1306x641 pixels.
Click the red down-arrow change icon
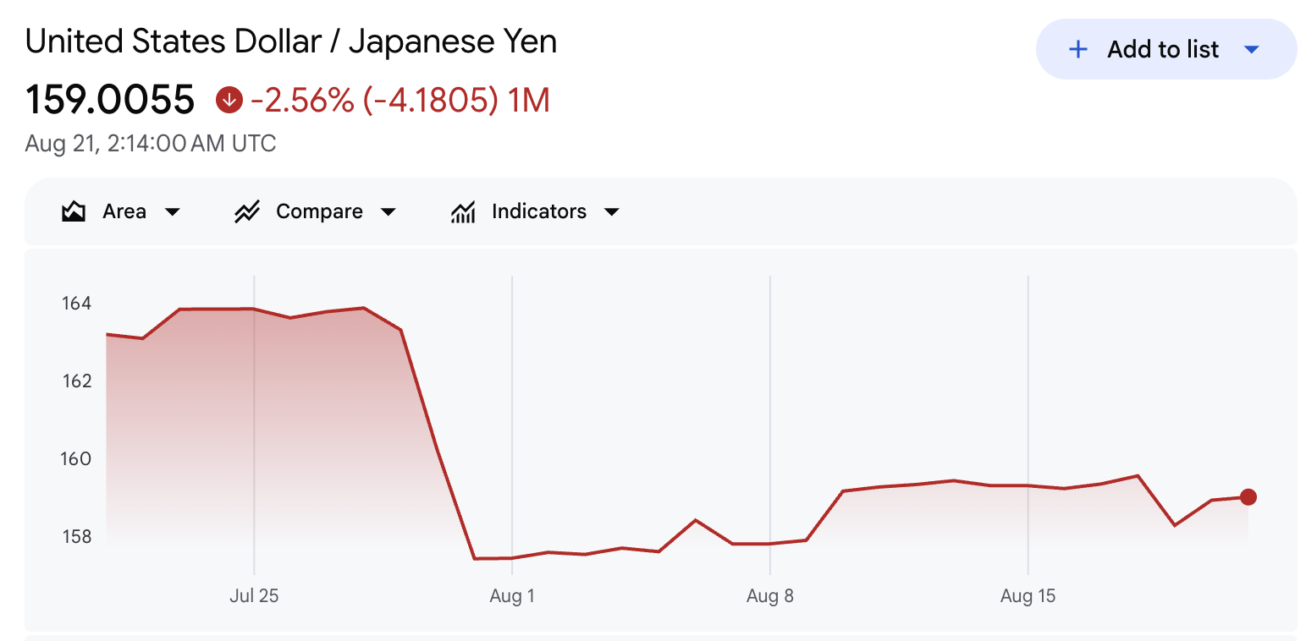point(228,101)
